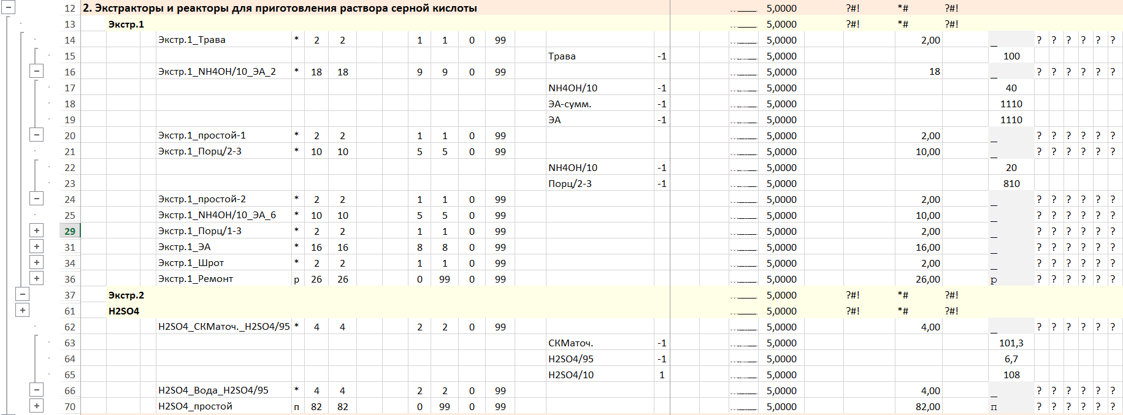The image size is (1123, 415).
Task: Collapse the outline group at row 12
Action: [x=8, y=9]
